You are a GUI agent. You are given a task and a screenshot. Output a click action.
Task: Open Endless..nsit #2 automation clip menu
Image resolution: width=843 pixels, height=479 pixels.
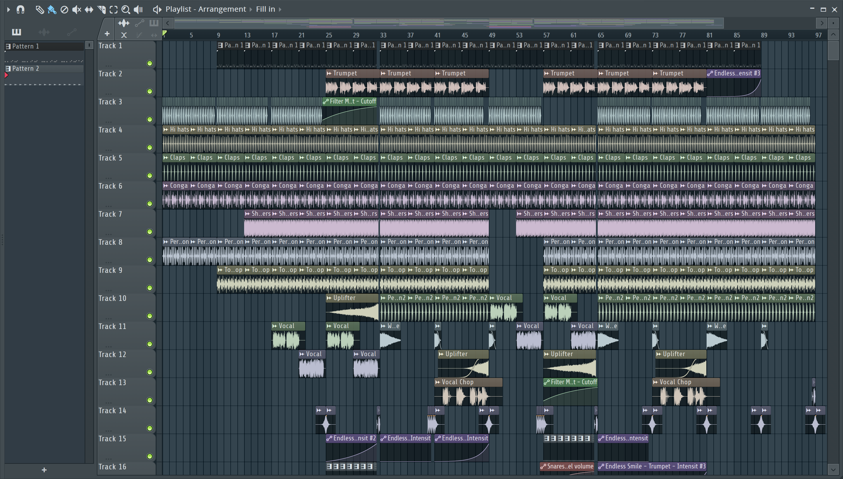tap(329, 439)
